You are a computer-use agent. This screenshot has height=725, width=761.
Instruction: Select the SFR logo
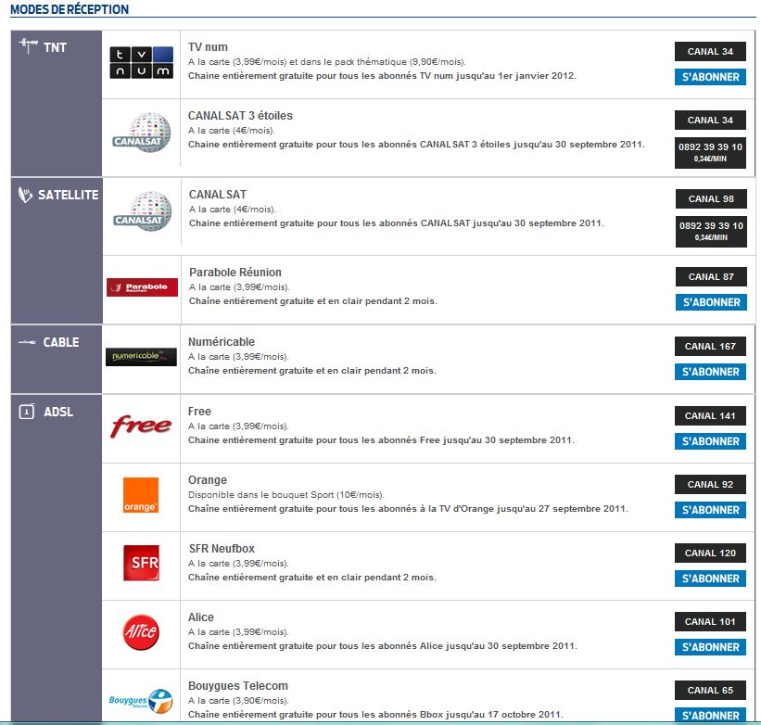pyautogui.click(x=141, y=563)
